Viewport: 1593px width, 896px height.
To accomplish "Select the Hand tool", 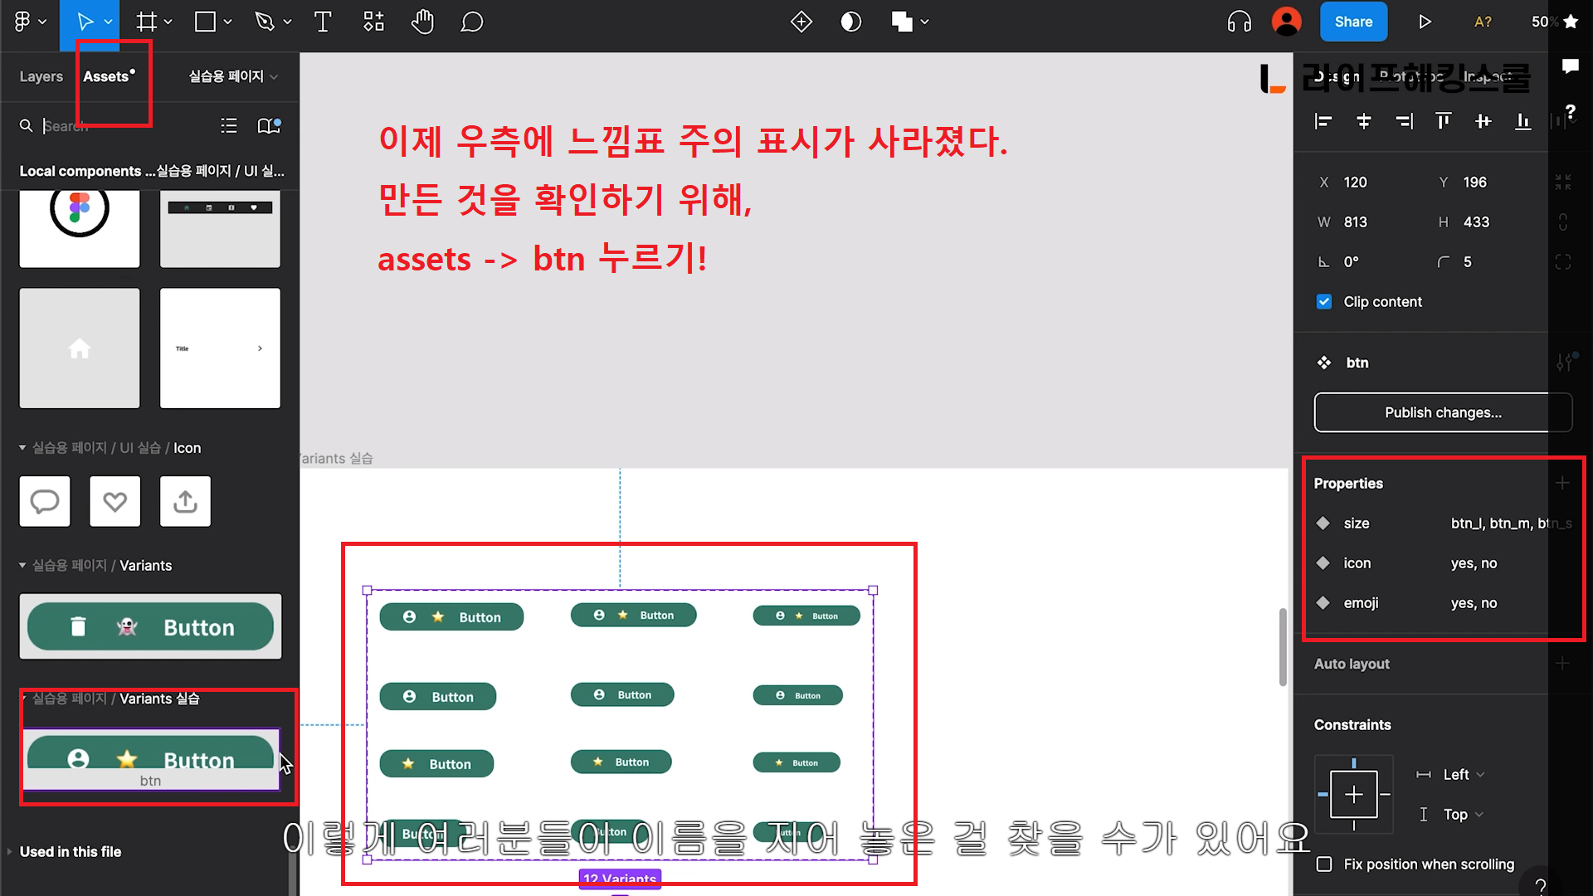I will 422,22.
